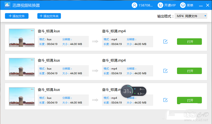Image resolution: width=212 pixels, height=124 pixels.
Task: Close the 迅捷视频转换器 window
Action: [x=208, y=5]
